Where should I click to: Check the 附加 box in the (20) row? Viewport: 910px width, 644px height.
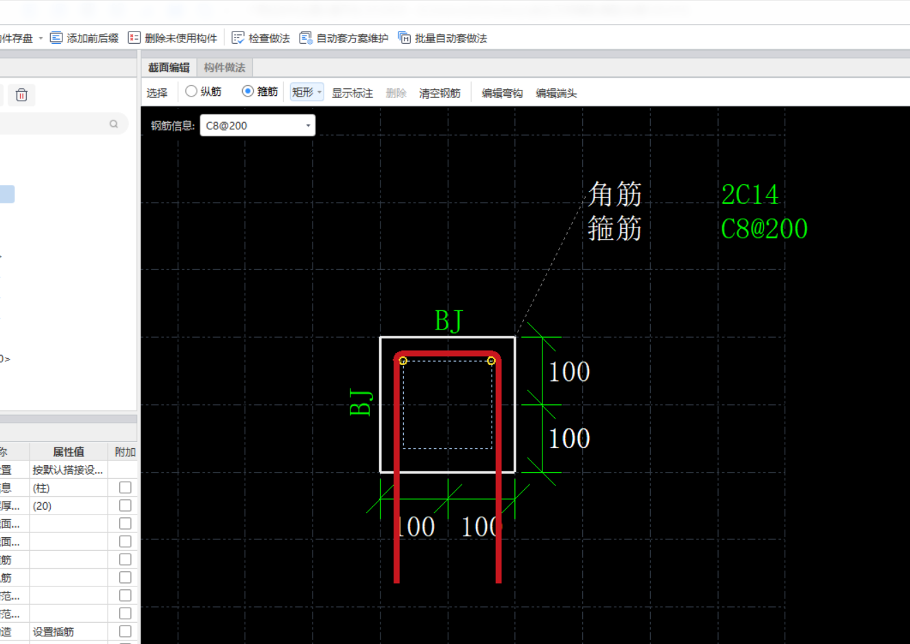(125, 506)
